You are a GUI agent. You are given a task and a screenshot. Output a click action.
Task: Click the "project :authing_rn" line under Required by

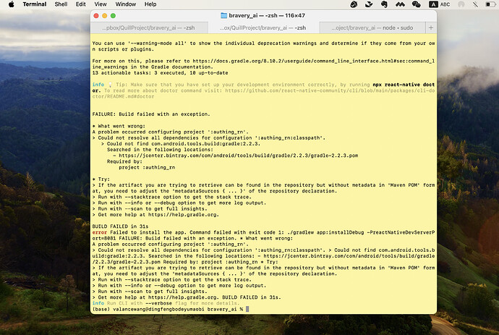147,167
